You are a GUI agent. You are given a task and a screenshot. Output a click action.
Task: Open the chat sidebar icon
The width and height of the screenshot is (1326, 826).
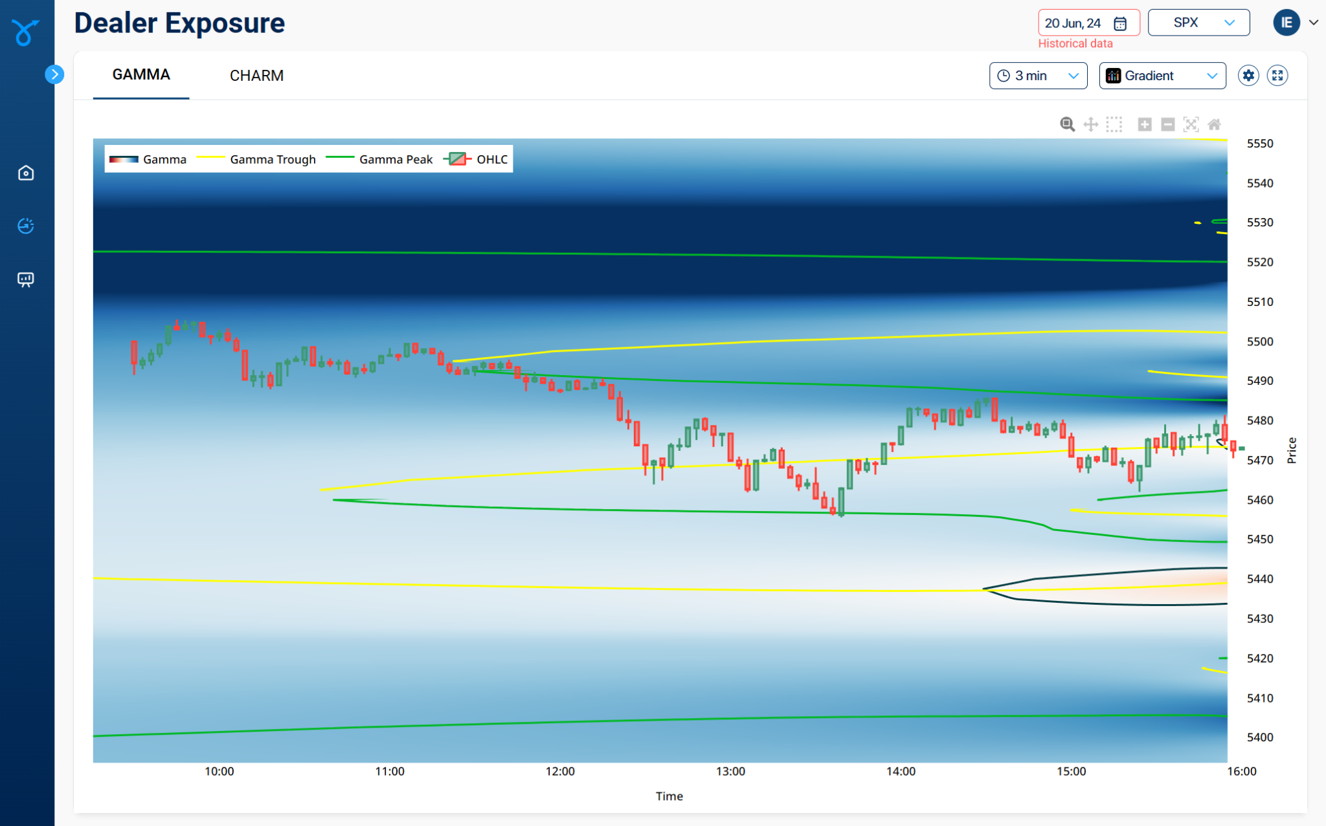26,279
